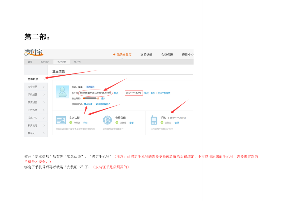This screenshot has height=201, width=284.
Task: Click green check next to 待升级
Action: pyautogui.click(x=71, y=123)
